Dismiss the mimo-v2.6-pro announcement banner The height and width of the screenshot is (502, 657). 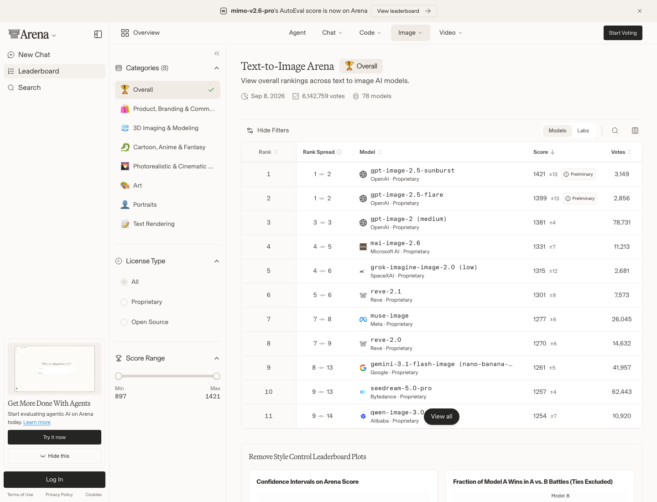click(640, 11)
